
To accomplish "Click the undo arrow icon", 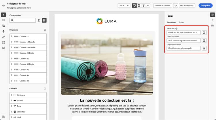I will [x=175, y=6].
